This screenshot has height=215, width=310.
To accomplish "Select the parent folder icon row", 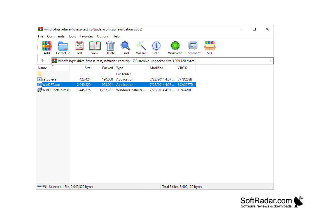I will pyautogui.click(x=39, y=74).
